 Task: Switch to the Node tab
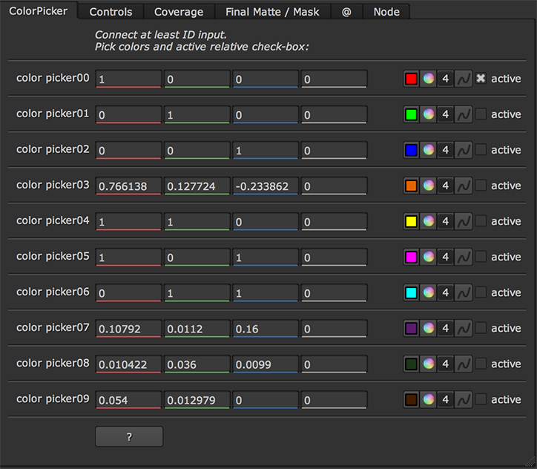pyautogui.click(x=386, y=12)
